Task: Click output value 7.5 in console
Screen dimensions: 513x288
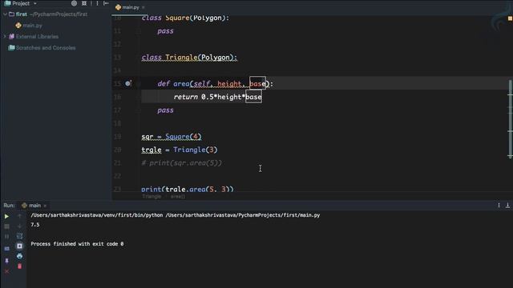Action: pyautogui.click(x=35, y=225)
